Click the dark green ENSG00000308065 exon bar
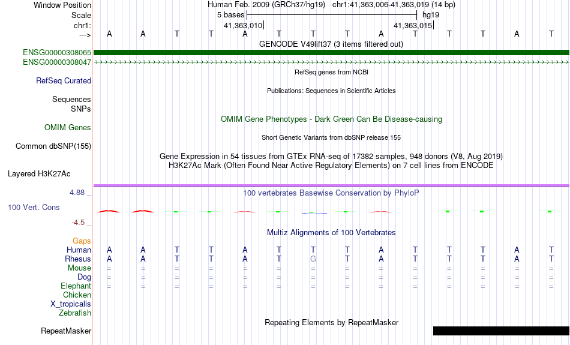The height and width of the screenshot is (345, 570). coord(332,53)
